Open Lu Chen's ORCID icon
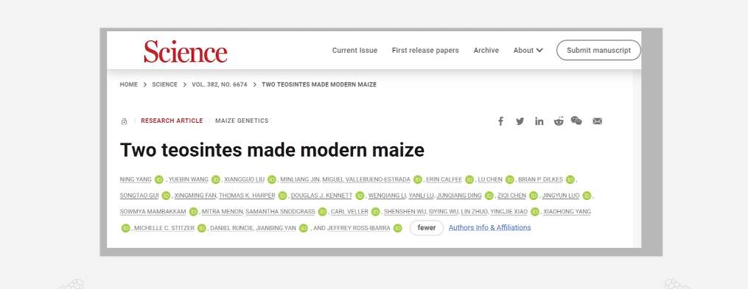Screen dimensions: 748x289 point(510,179)
